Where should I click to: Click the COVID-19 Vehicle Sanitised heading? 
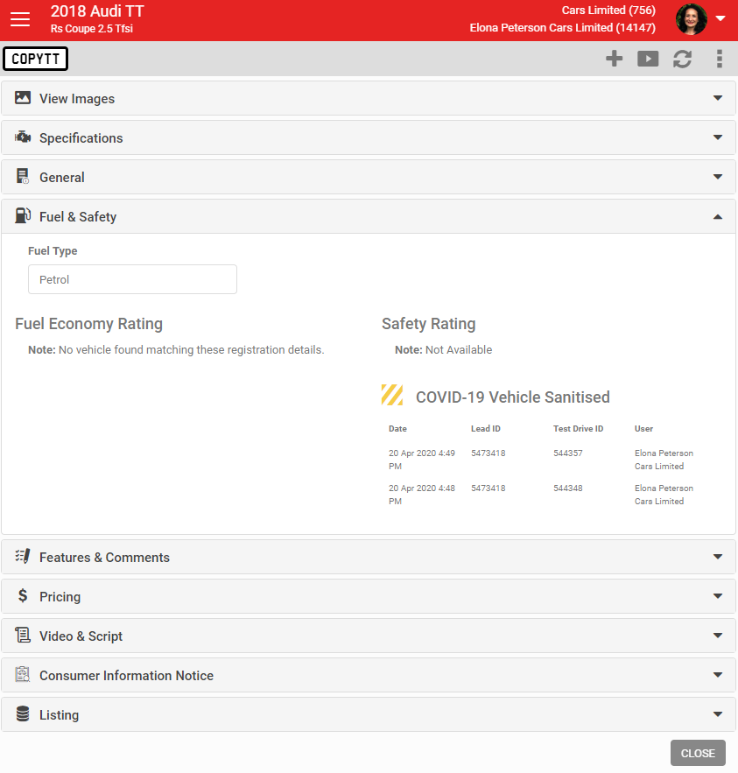coord(512,397)
